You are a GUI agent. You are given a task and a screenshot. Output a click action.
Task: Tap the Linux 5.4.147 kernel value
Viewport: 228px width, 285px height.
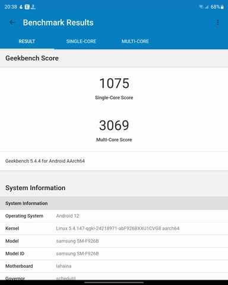(x=118, y=229)
